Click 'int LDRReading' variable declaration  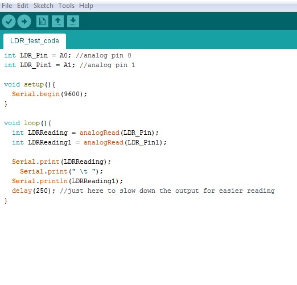[x=40, y=133]
